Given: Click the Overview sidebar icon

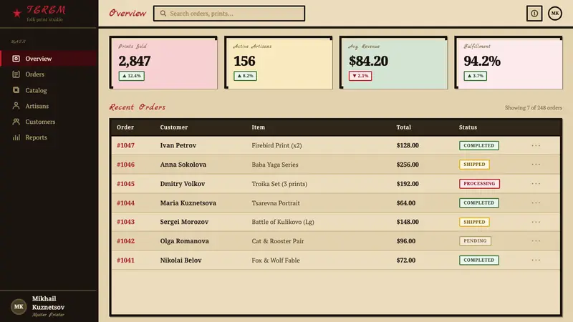Looking at the screenshot, I should (16, 59).
